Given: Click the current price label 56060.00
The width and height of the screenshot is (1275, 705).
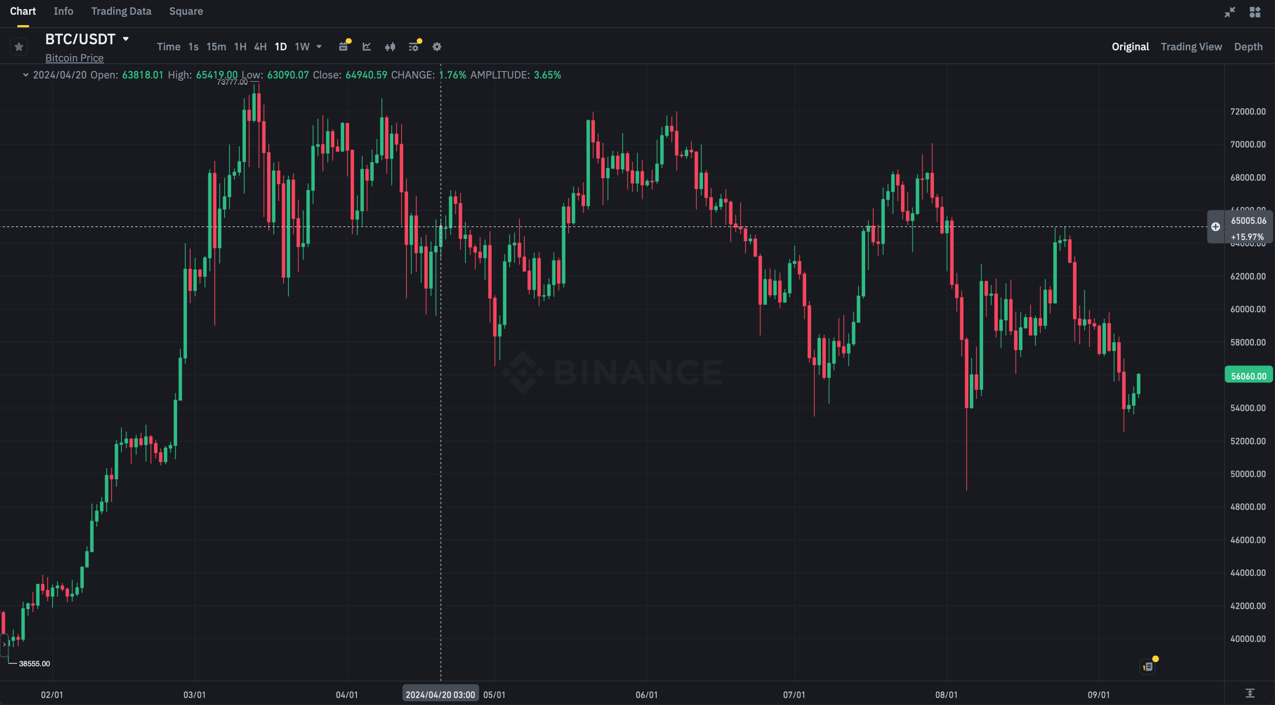Looking at the screenshot, I should click(1249, 376).
